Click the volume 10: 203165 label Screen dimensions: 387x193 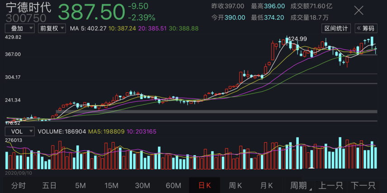(x=141, y=131)
